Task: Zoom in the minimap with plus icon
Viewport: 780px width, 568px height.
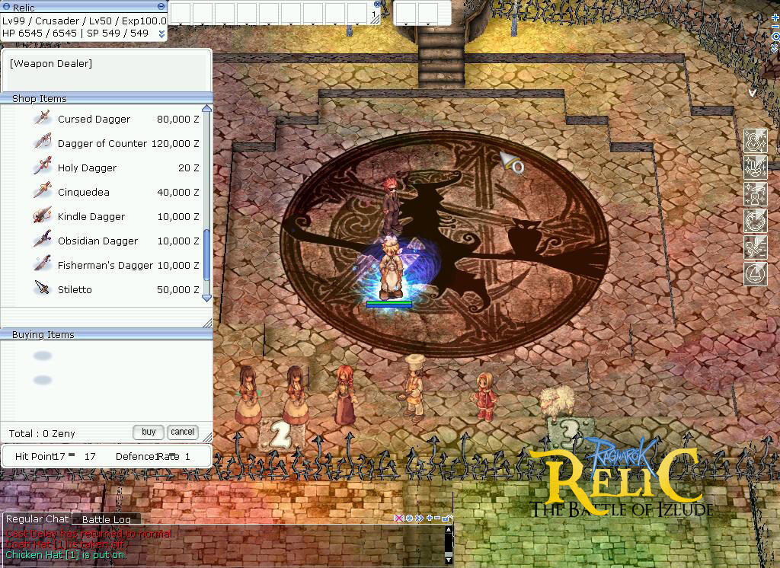Action: (775, 18)
